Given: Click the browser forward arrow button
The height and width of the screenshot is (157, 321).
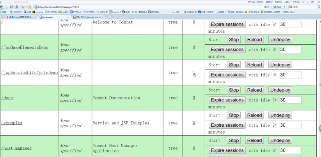Looking at the screenshot, I should (x=6, y=7).
